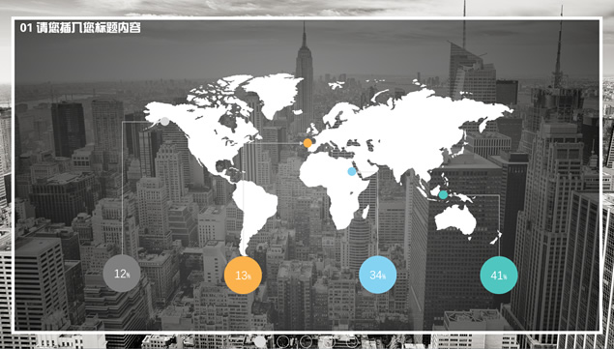Click the gray map marker on Alaska

[x=164, y=121]
